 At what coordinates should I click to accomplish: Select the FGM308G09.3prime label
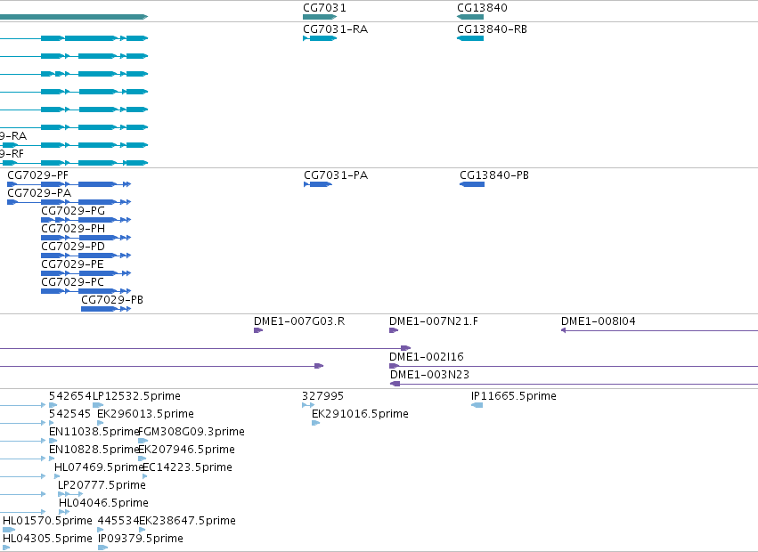click(x=192, y=432)
